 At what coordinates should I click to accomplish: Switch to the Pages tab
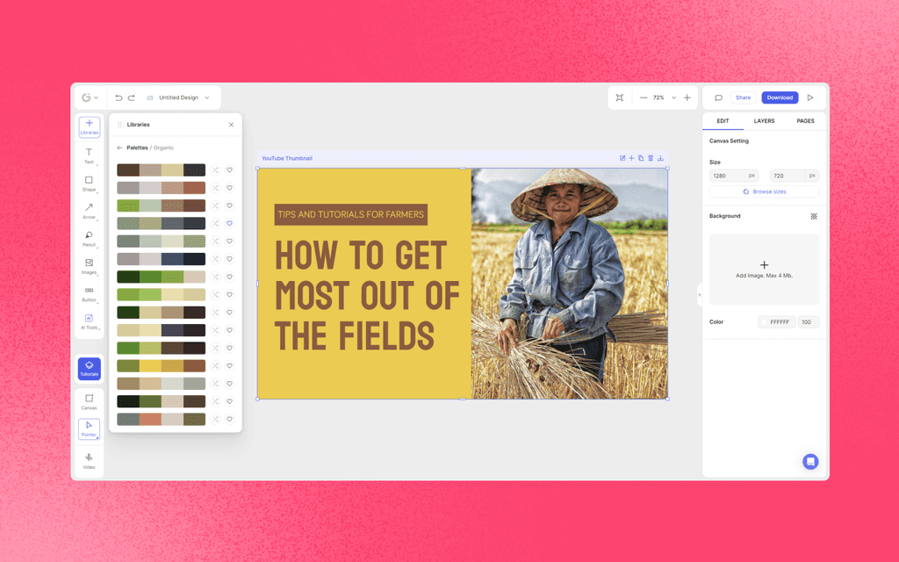[805, 121]
